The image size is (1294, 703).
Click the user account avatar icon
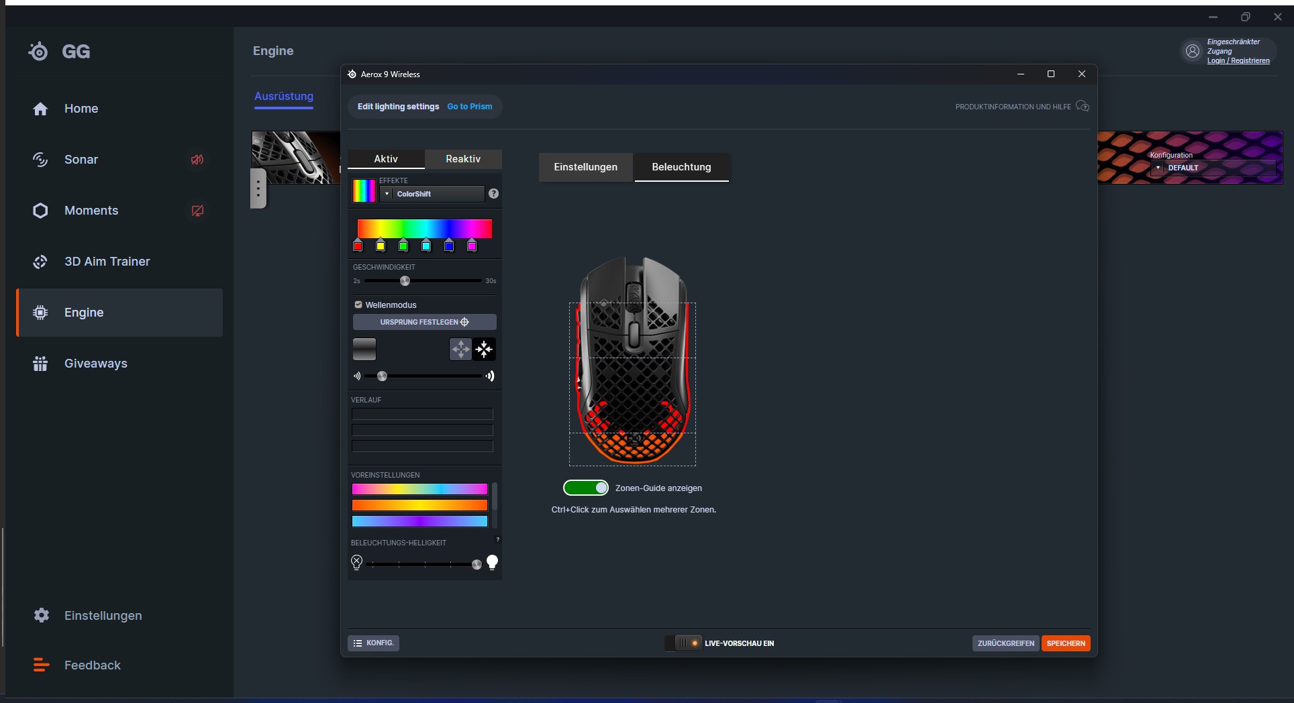click(x=1193, y=51)
